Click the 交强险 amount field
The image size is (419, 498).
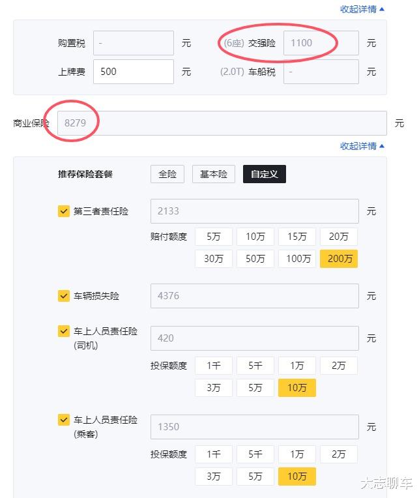(x=321, y=43)
